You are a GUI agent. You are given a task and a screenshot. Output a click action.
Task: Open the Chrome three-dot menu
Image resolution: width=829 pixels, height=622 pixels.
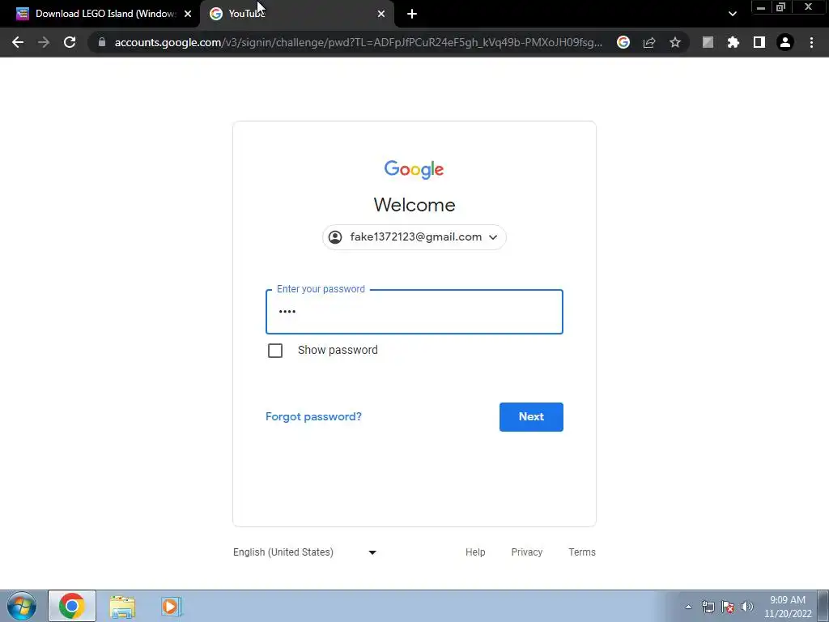pos(811,42)
